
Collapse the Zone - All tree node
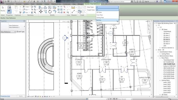(156, 50)
